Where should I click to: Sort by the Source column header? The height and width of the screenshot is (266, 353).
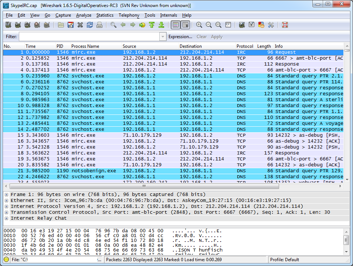(x=150, y=46)
